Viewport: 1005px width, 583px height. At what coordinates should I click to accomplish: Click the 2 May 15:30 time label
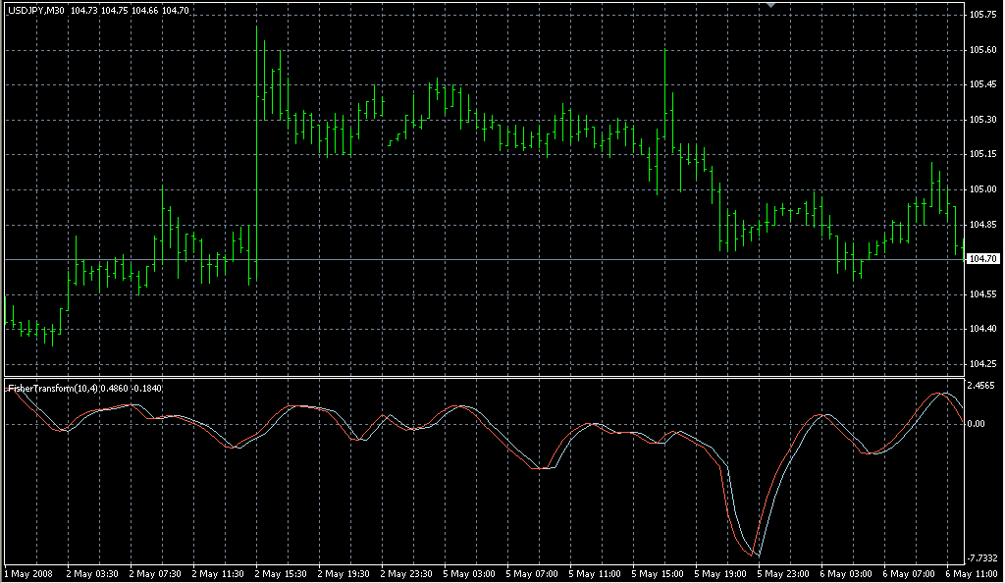click(279, 573)
